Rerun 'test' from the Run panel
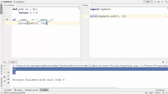168x94 pixels. tap(4, 66)
